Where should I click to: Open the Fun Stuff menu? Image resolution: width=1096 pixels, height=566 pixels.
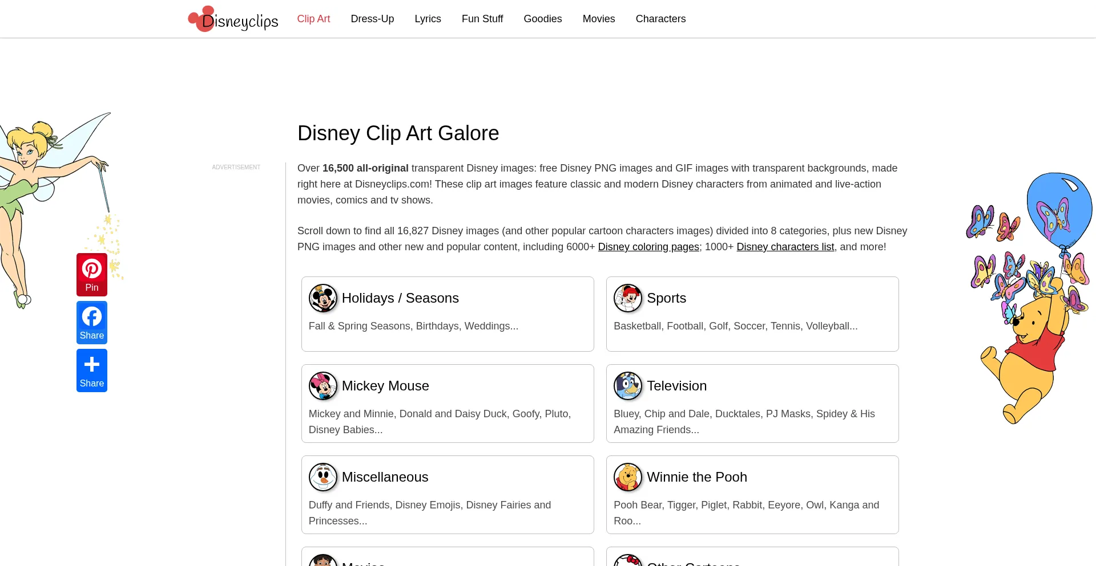tap(482, 19)
